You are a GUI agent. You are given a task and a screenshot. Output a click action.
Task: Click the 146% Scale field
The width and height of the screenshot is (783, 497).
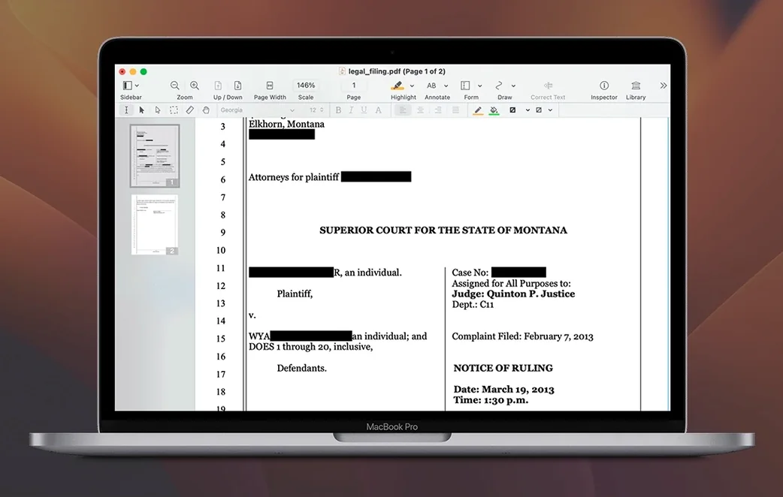click(x=306, y=86)
